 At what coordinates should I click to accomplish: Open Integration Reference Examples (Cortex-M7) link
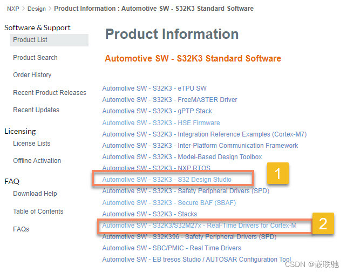tap(205, 134)
